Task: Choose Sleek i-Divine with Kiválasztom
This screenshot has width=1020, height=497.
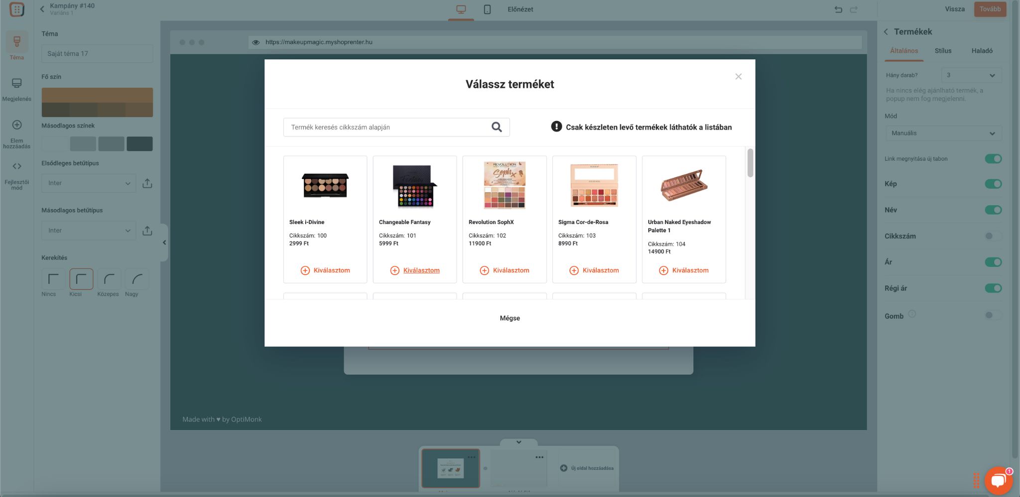Action: [x=325, y=270]
